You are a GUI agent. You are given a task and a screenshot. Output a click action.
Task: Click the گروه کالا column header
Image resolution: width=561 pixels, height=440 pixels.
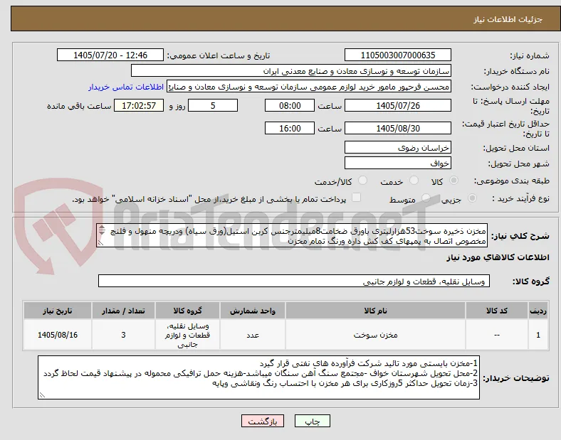(187, 311)
